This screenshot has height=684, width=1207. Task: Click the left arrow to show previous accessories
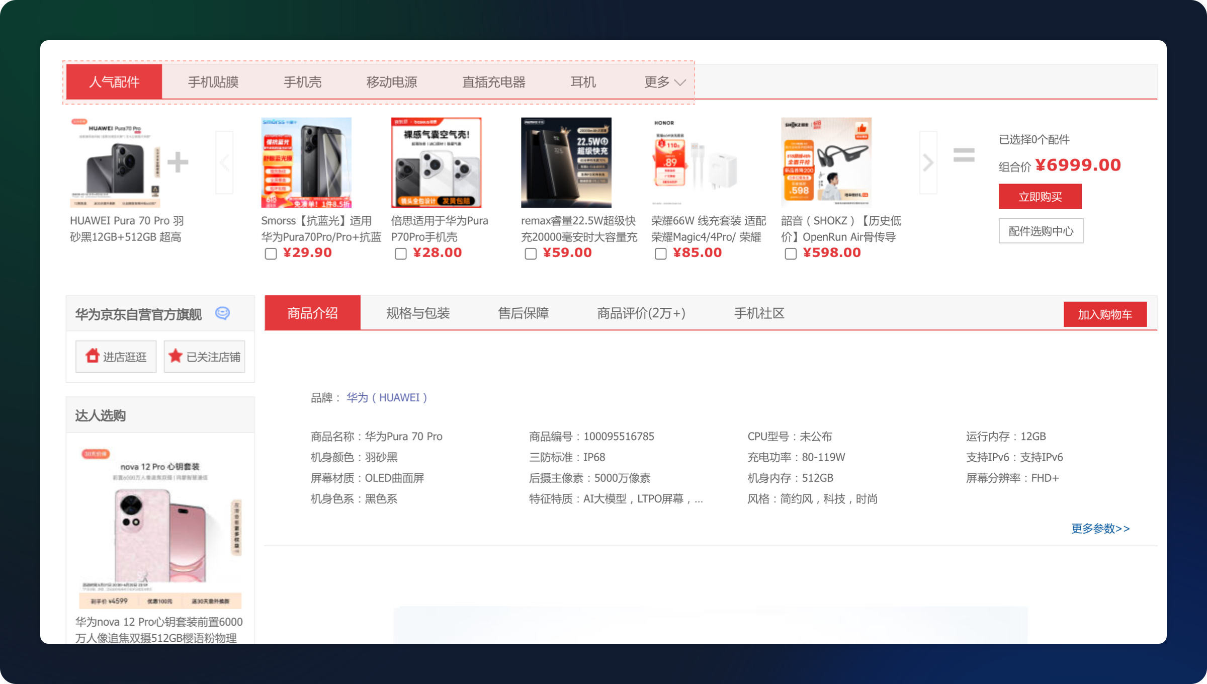pos(224,162)
